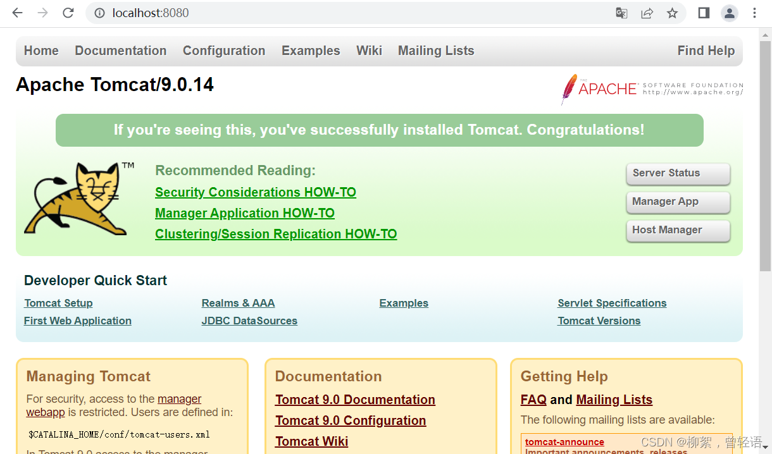Open the Examples navigation item
Screen dimensions: 772x454
tap(311, 51)
